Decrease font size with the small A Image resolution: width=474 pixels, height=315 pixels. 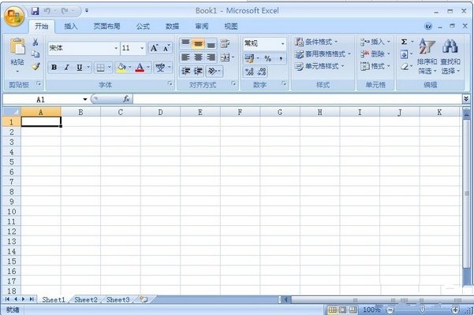166,48
